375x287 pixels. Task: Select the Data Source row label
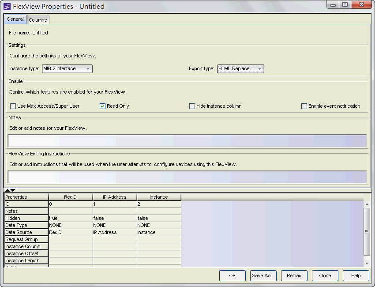[x=26, y=232]
